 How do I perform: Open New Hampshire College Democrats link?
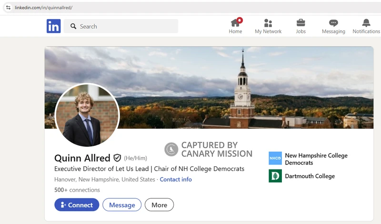[316, 159]
